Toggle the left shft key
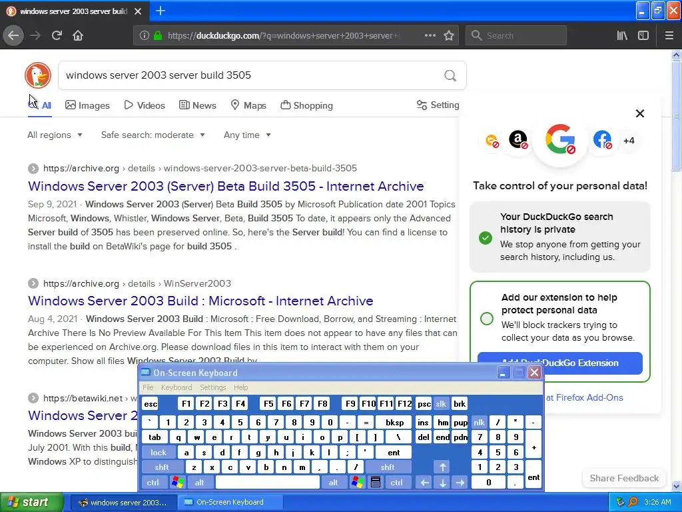Image resolution: width=682 pixels, height=512 pixels. click(x=163, y=467)
